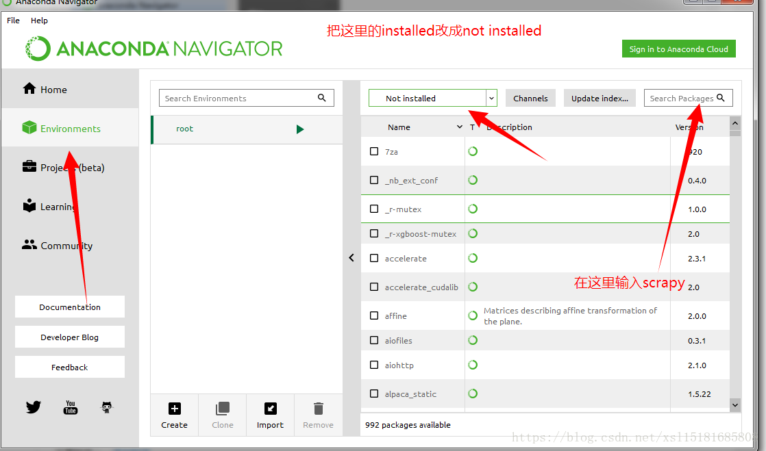Focus the Search Packages field

click(689, 98)
